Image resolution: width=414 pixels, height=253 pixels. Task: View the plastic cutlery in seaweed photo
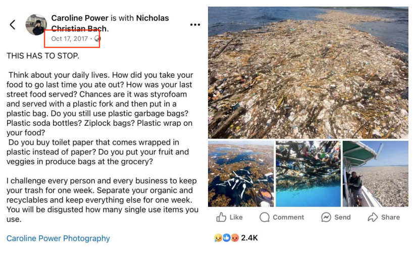point(240,174)
